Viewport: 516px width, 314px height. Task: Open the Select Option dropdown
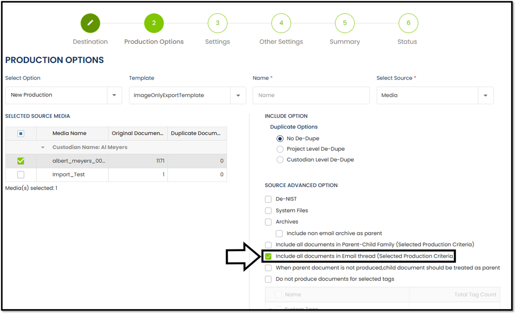(x=114, y=95)
